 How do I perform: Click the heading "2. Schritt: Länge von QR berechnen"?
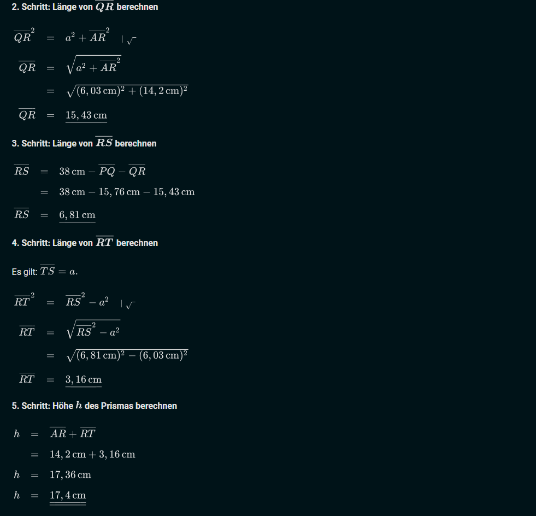[x=85, y=7]
